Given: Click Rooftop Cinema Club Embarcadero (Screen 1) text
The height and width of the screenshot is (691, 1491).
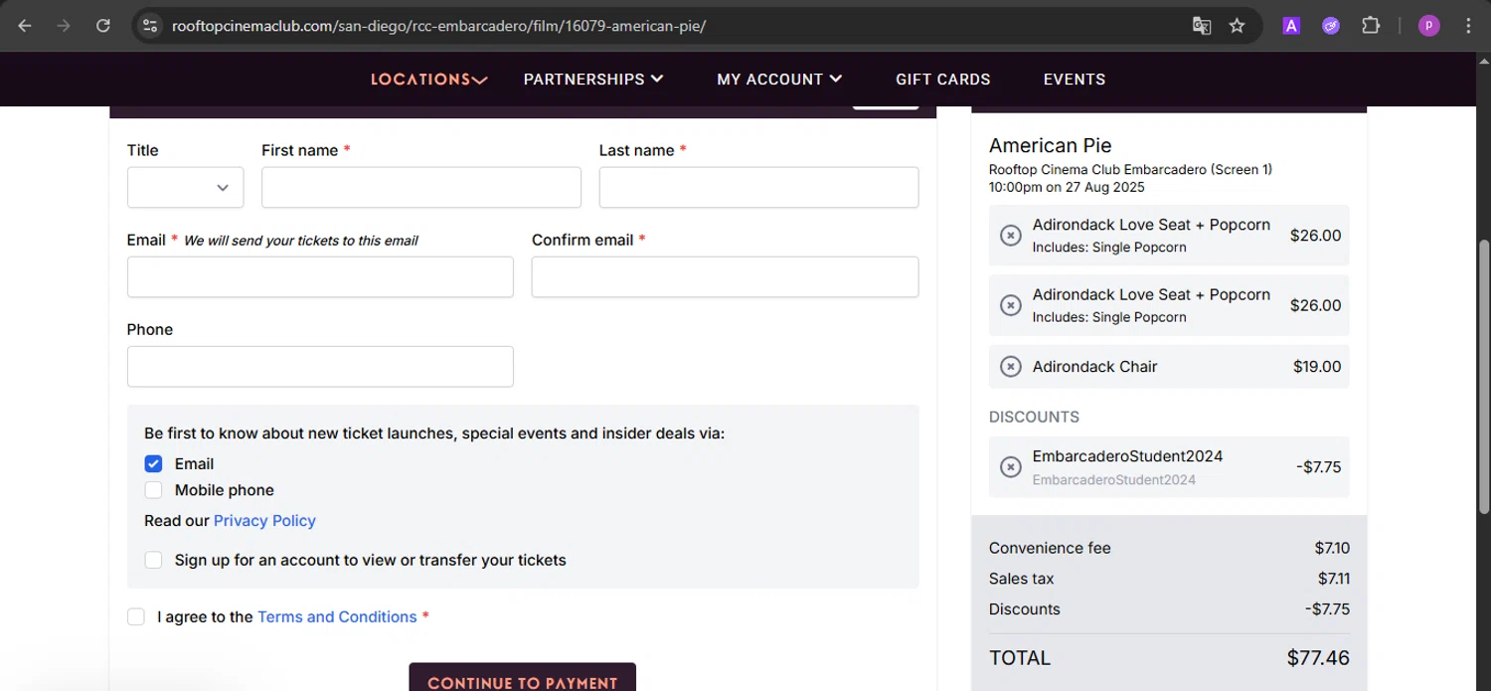Looking at the screenshot, I should [x=1130, y=170].
